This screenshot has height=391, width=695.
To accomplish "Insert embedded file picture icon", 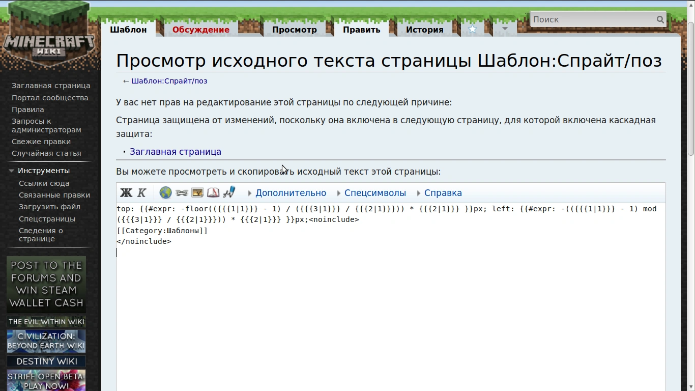I will tap(197, 192).
